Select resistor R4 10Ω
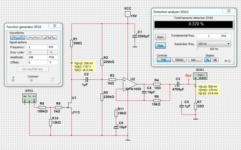241x150 pixels. [157, 84]
